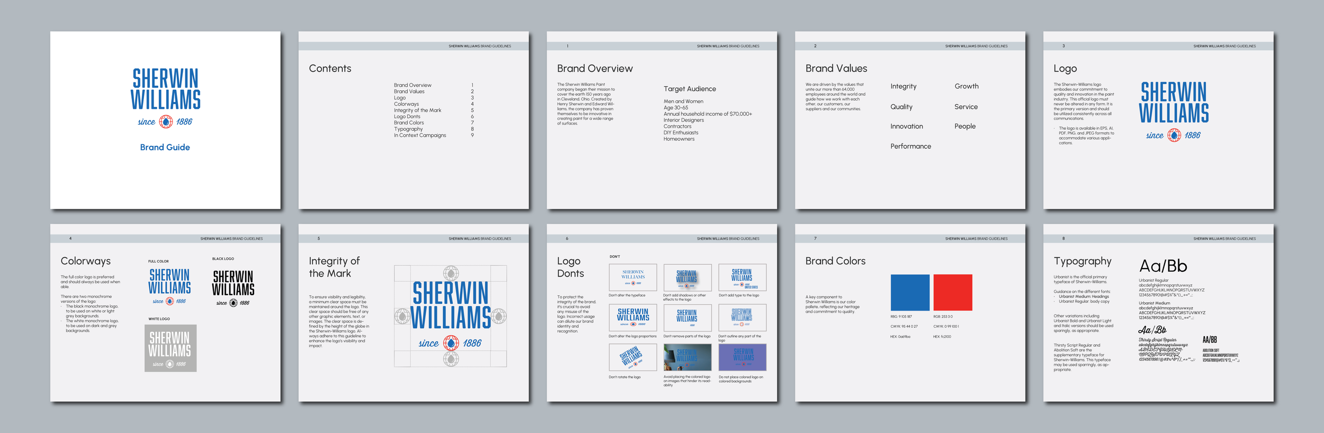This screenshot has width=1324, height=433.
Task: Click the 'Don't add shadows' logo example
Action: click(687, 277)
